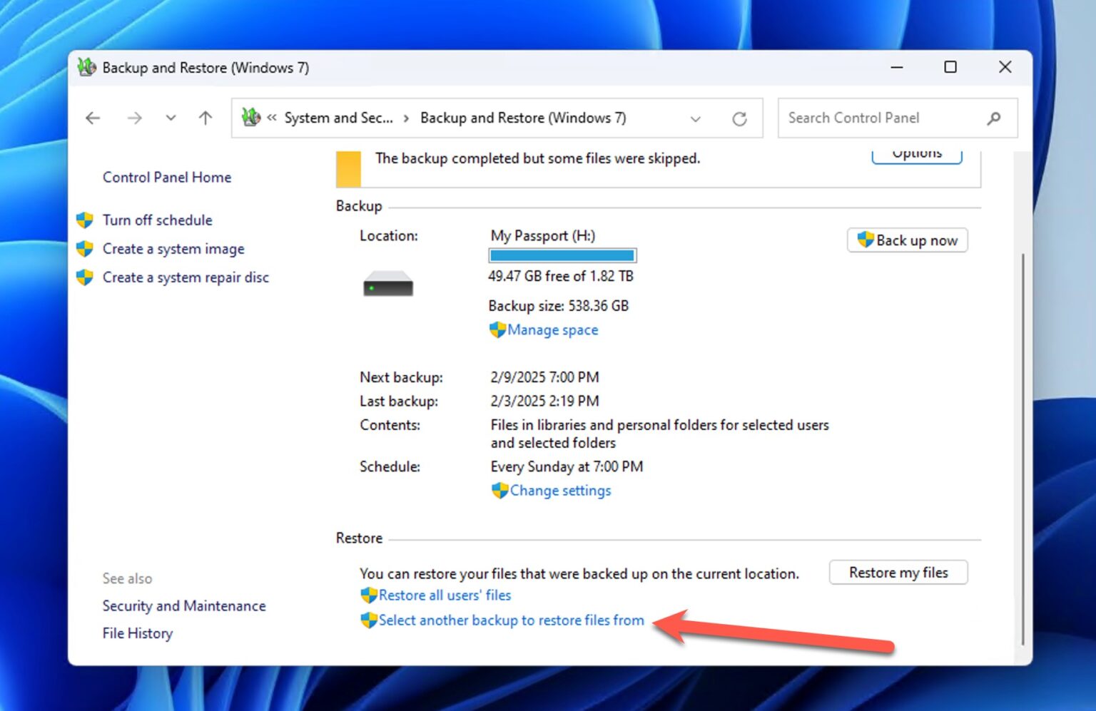This screenshot has width=1096, height=711.
Task: Click the title bar Backup and Restore icon
Action: 87,67
